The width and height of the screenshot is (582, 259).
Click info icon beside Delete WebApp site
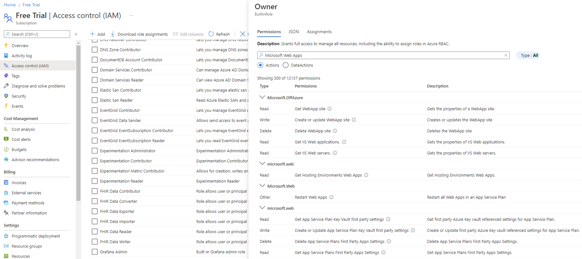[x=335, y=131]
